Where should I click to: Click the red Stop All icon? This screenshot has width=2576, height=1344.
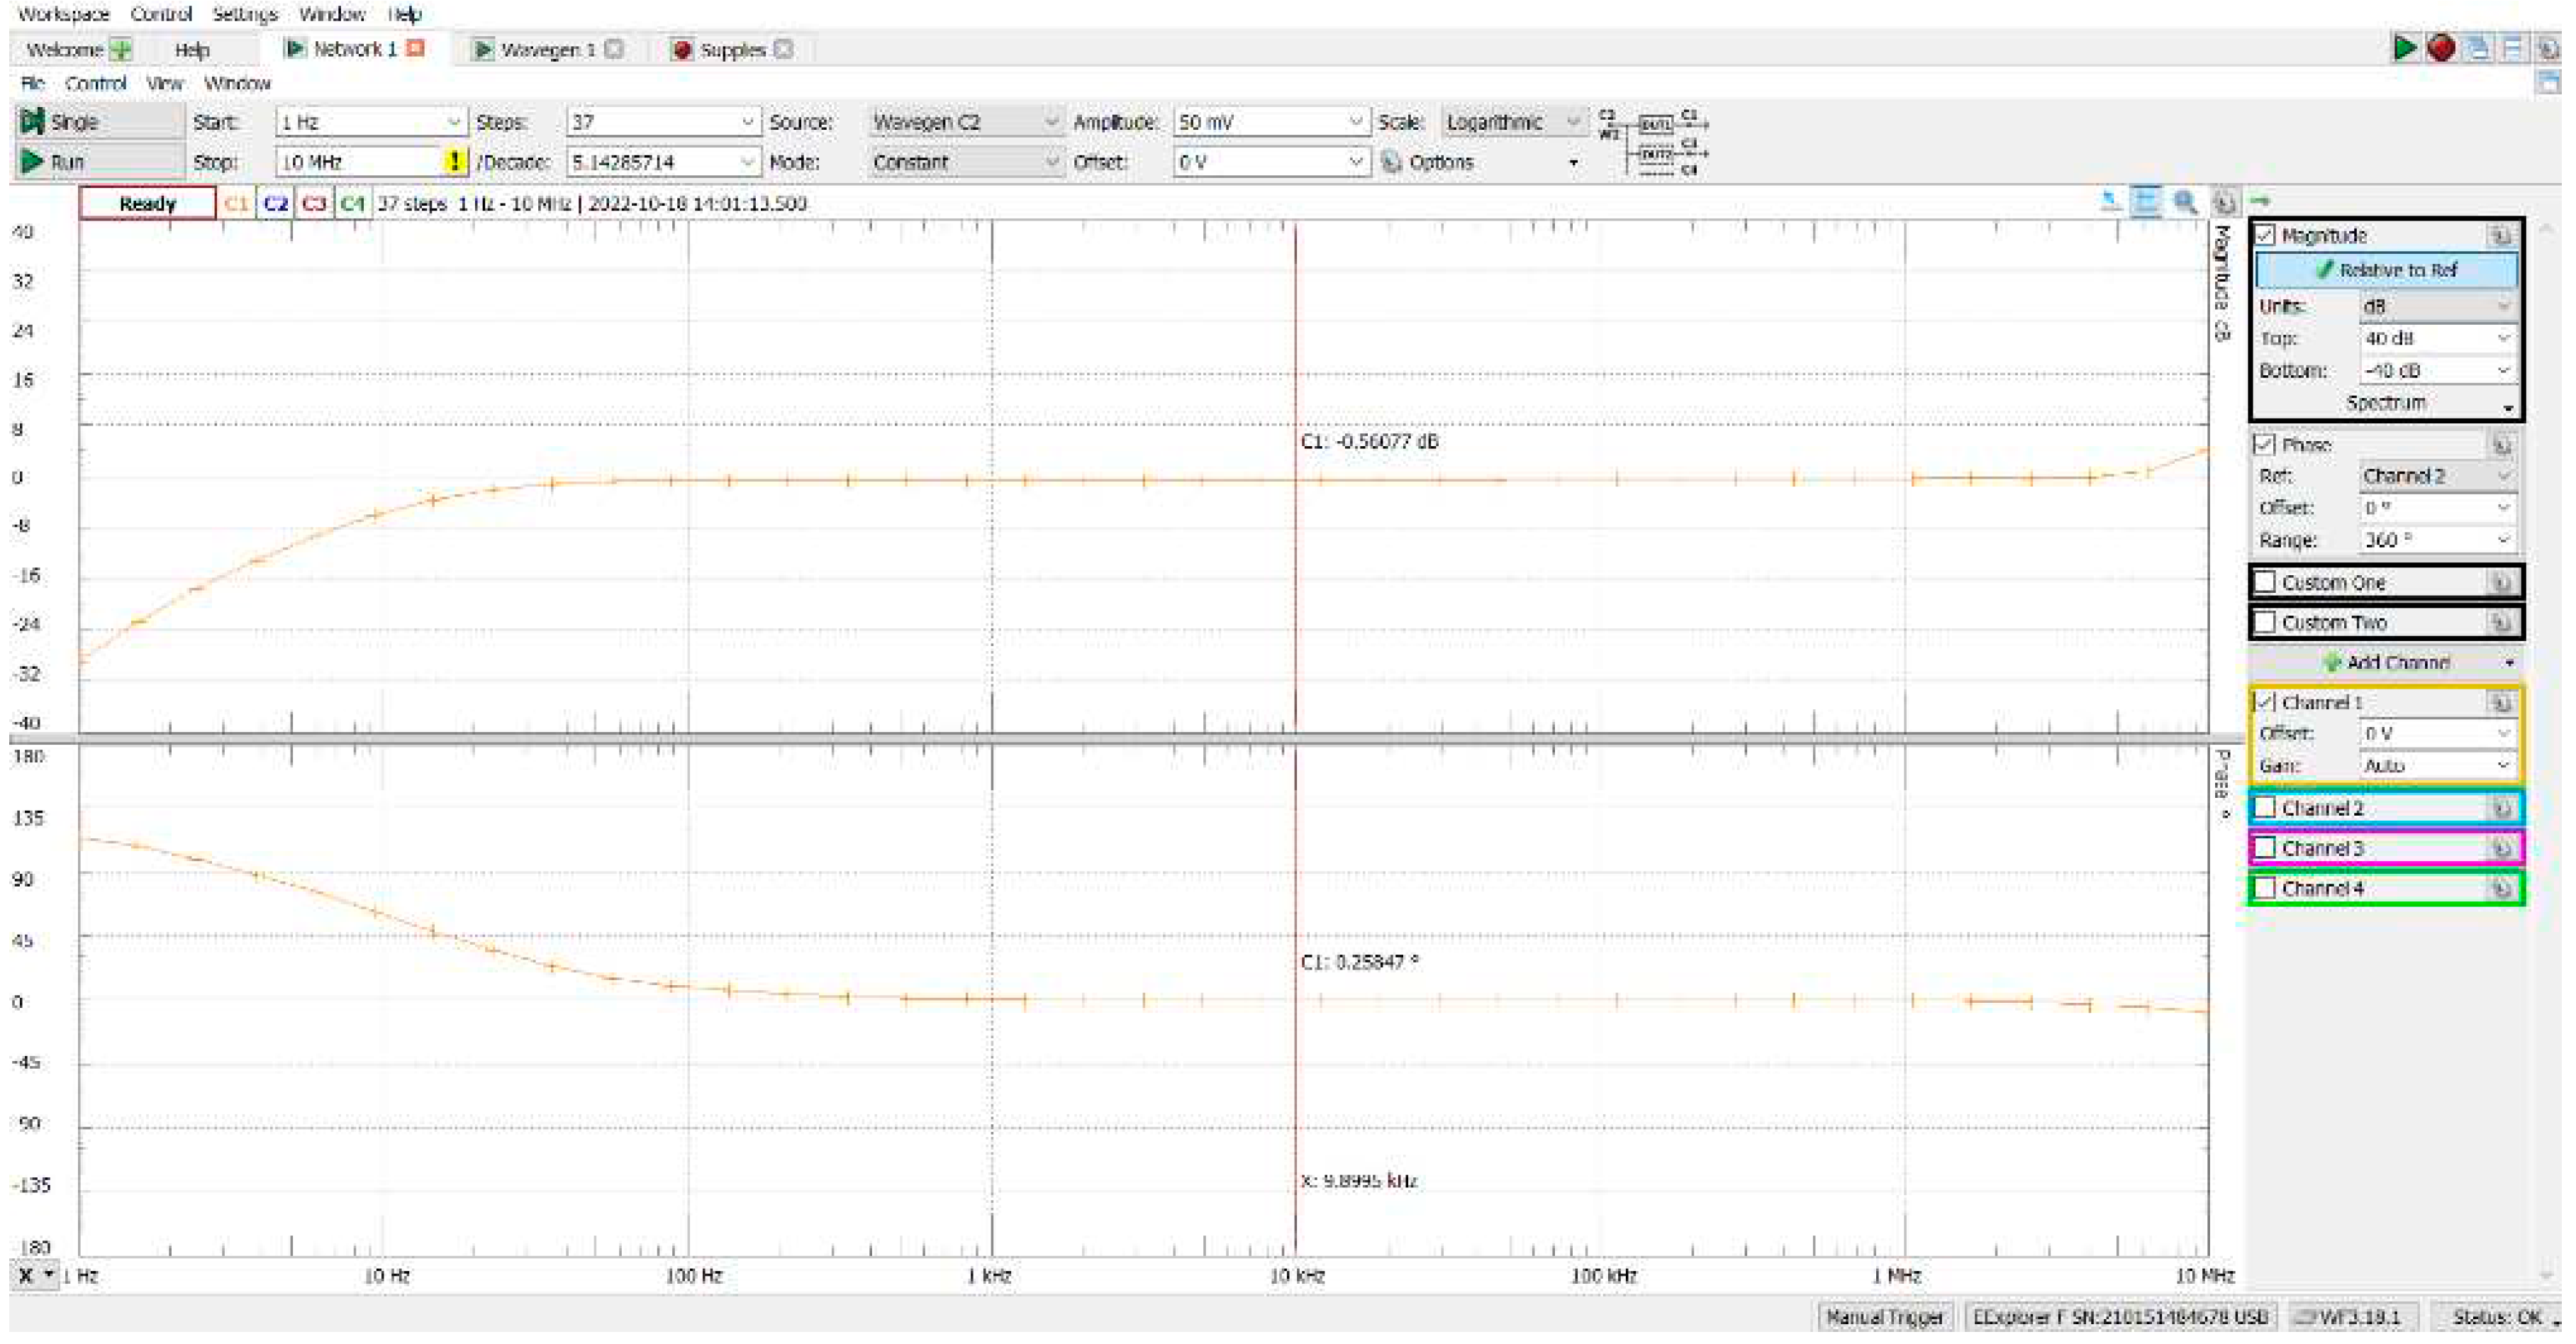pos(2441,48)
